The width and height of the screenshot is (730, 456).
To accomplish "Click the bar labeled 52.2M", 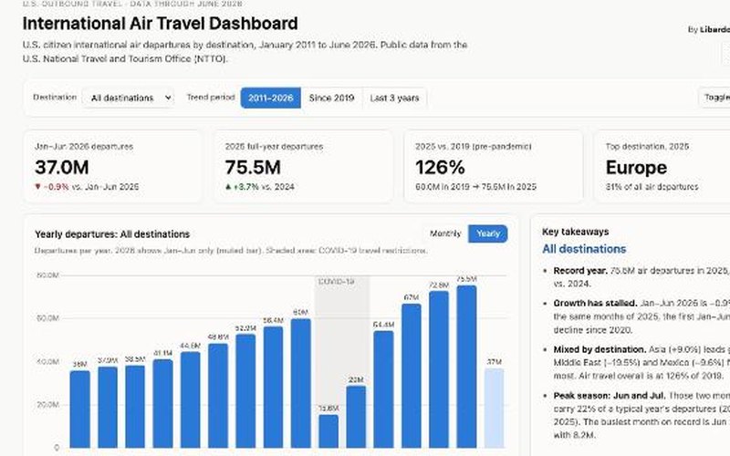I will [245, 391].
